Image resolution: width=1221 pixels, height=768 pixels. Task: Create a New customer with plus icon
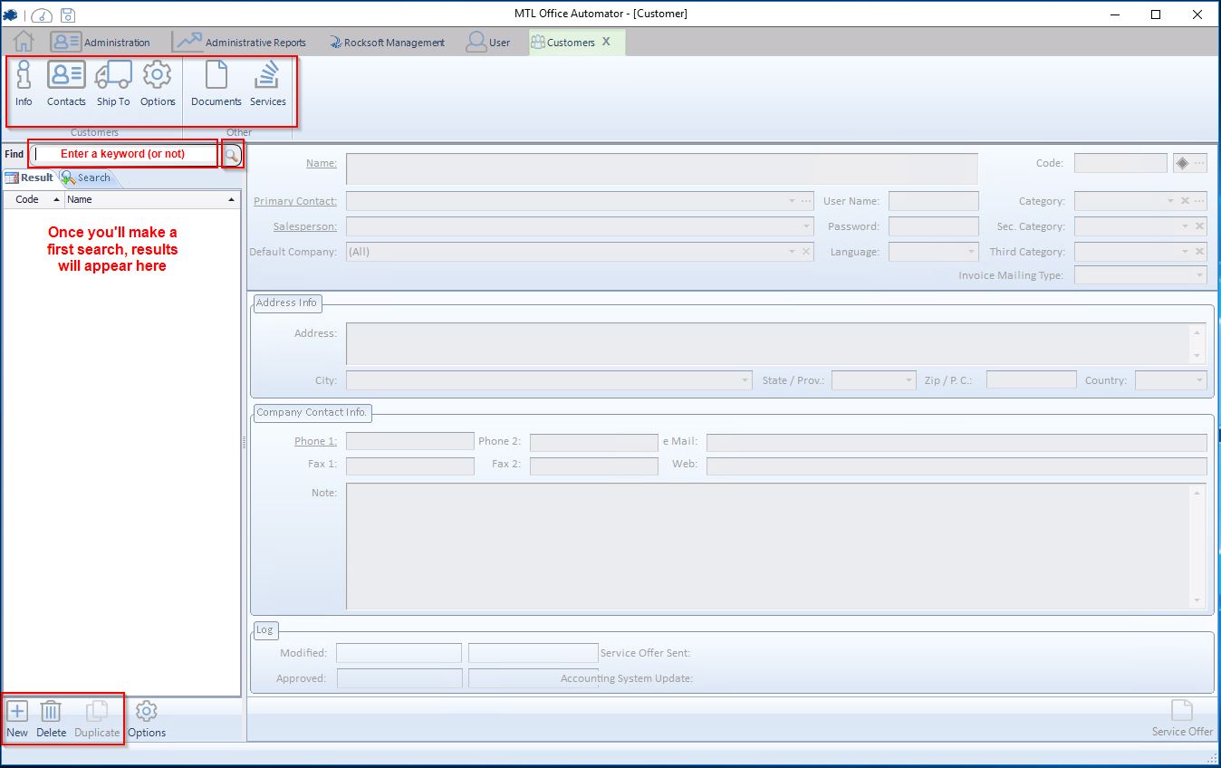(x=17, y=719)
